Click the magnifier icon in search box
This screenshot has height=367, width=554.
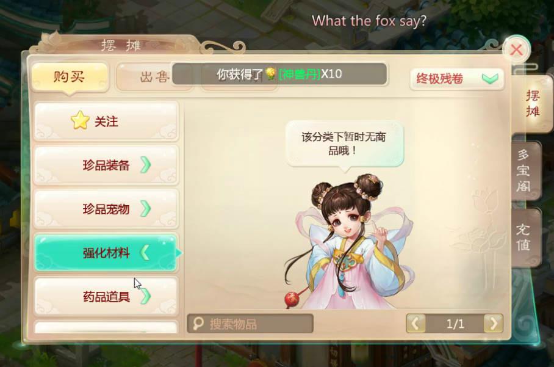[198, 323]
